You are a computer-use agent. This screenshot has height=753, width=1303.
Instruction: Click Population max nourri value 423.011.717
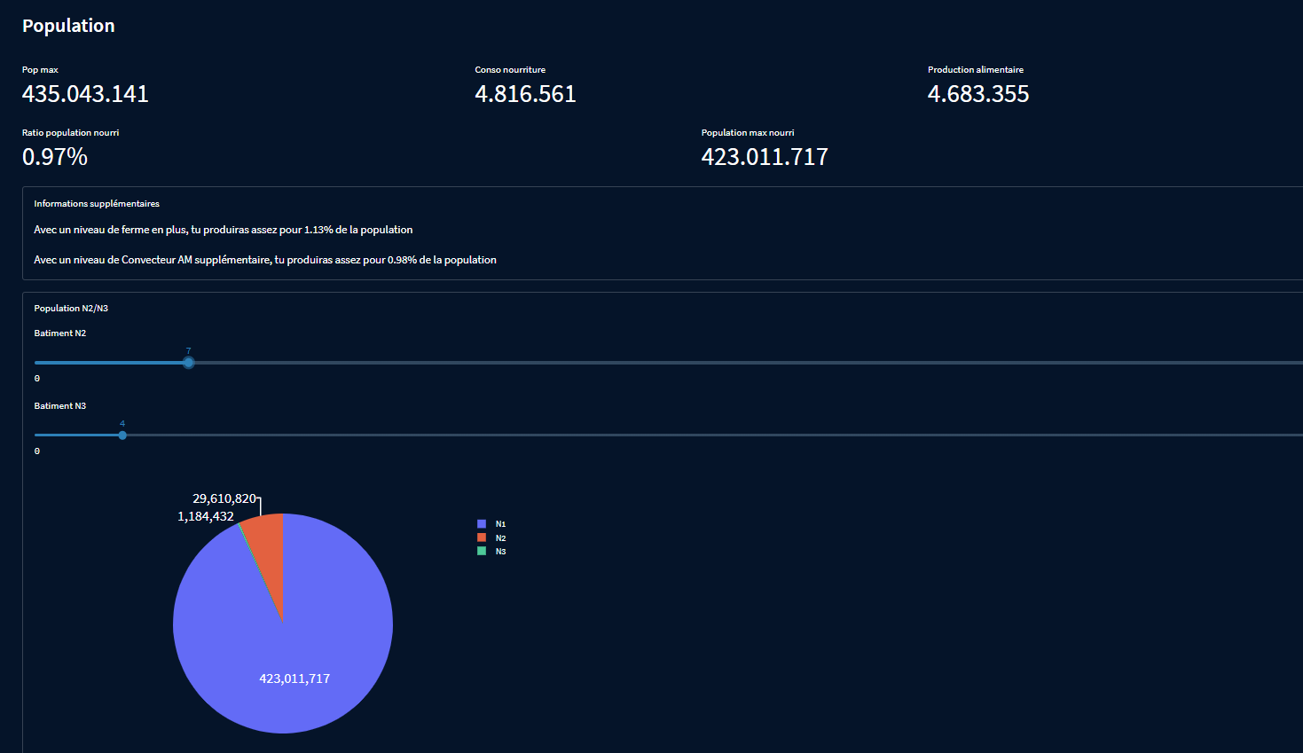coord(765,157)
